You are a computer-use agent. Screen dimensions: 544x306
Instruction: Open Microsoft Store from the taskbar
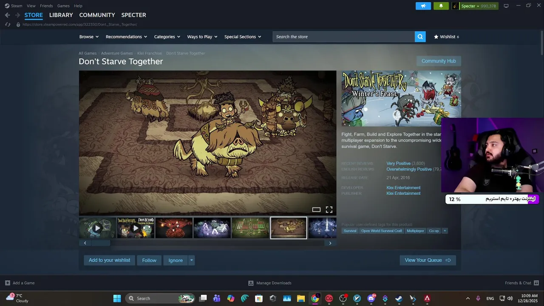(x=259, y=298)
